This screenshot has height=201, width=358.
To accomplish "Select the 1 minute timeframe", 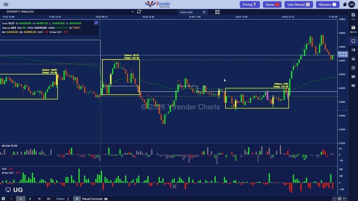I will 11,199.
